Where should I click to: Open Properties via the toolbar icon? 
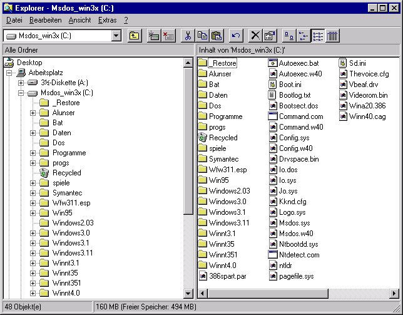pos(269,36)
